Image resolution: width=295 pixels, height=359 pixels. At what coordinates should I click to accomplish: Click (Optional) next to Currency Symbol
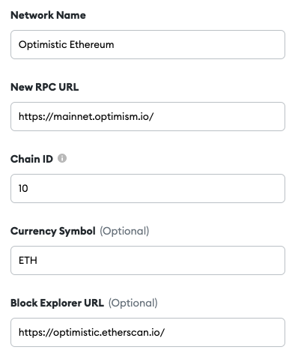coord(124,231)
